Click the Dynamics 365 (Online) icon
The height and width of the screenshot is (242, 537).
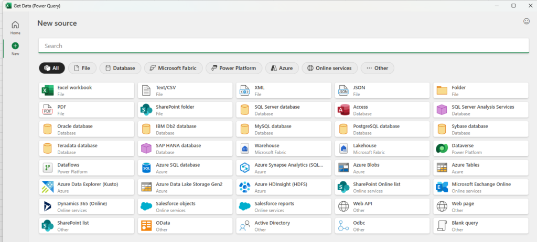[48, 206]
